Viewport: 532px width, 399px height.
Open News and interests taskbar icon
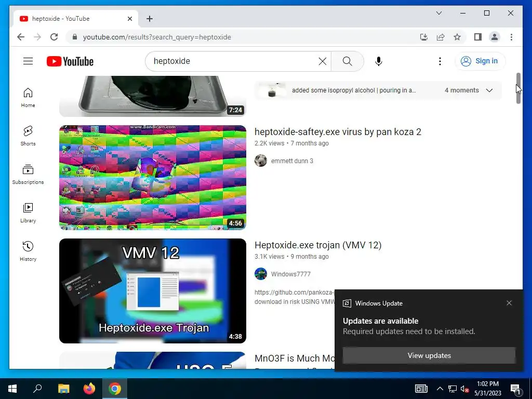(x=421, y=389)
